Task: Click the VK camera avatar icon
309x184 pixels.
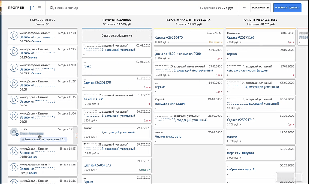Action: coord(14,132)
